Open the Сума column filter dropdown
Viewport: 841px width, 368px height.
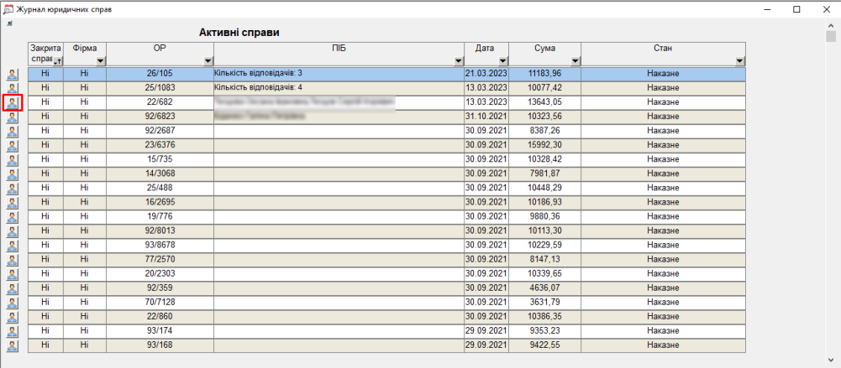click(x=575, y=61)
